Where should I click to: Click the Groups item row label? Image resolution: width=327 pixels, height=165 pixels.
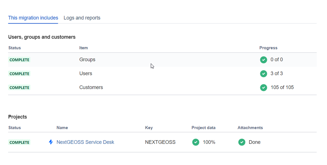pos(87,60)
